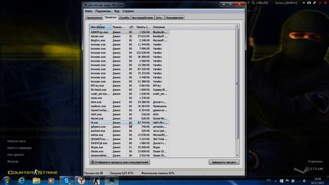Click the taskbar clock showing 10:08
Image resolution: width=329 pixels, height=185 pixels.
[318, 181]
